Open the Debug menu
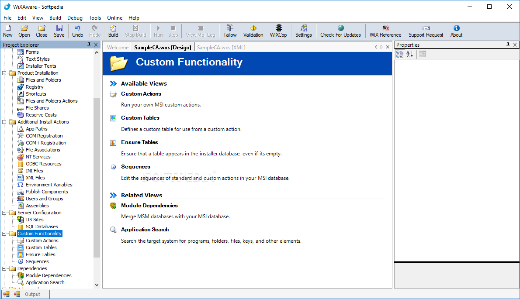520x299 pixels. pyautogui.click(x=75, y=18)
